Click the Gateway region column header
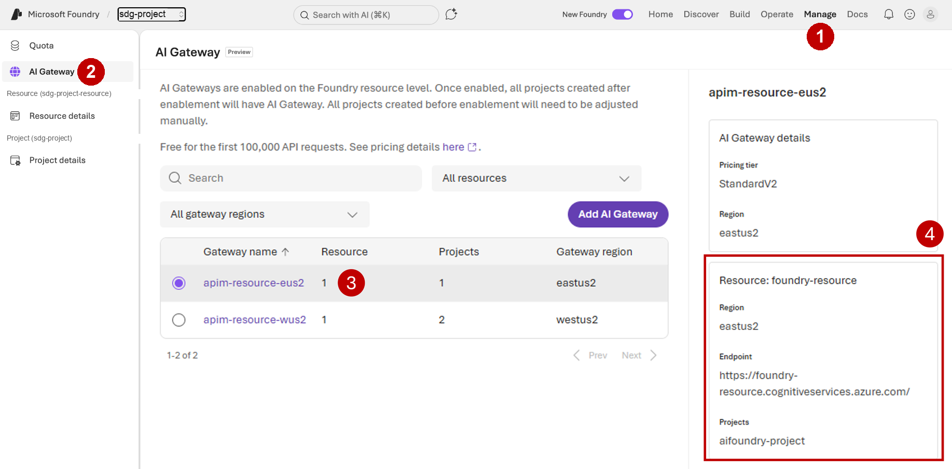 (x=595, y=252)
